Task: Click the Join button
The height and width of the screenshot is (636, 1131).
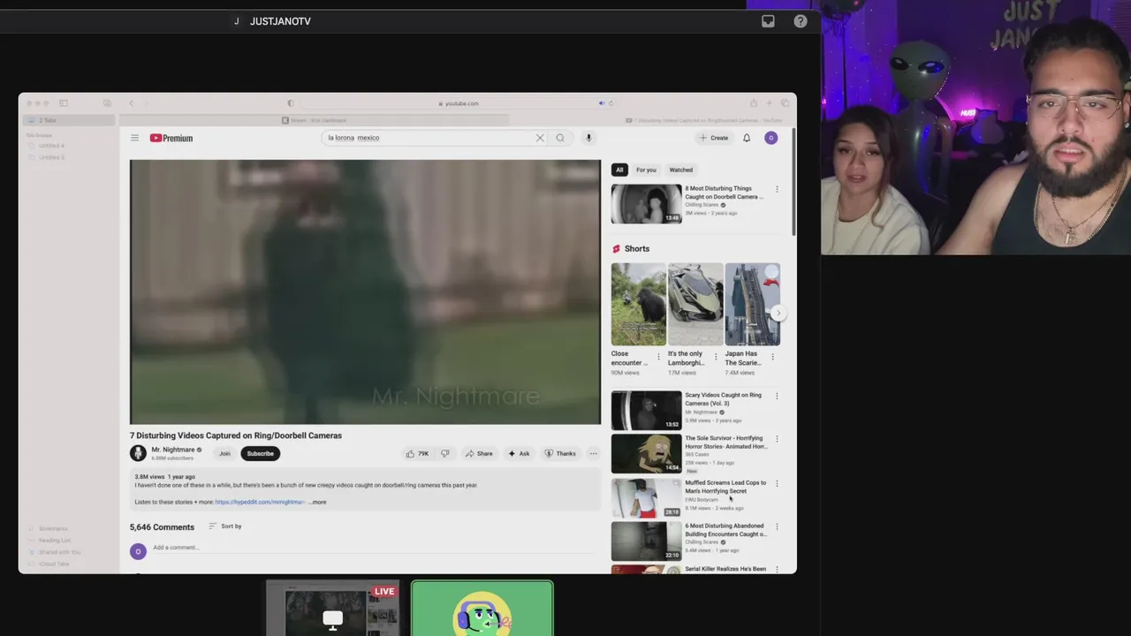Action: point(224,453)
